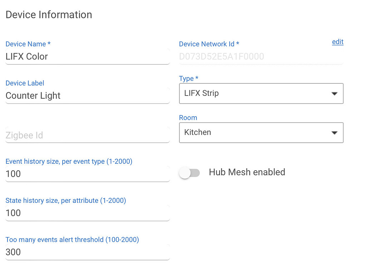Click the Device Information heading

(x=49, y=15)
